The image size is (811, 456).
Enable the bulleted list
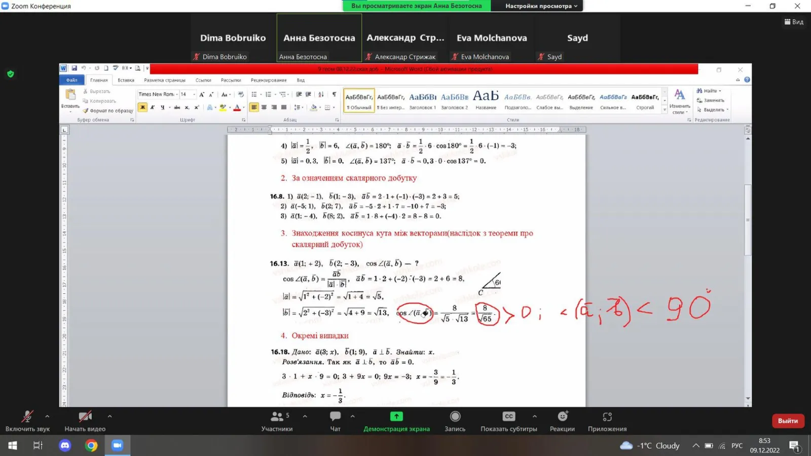click(x=253, y=94)
